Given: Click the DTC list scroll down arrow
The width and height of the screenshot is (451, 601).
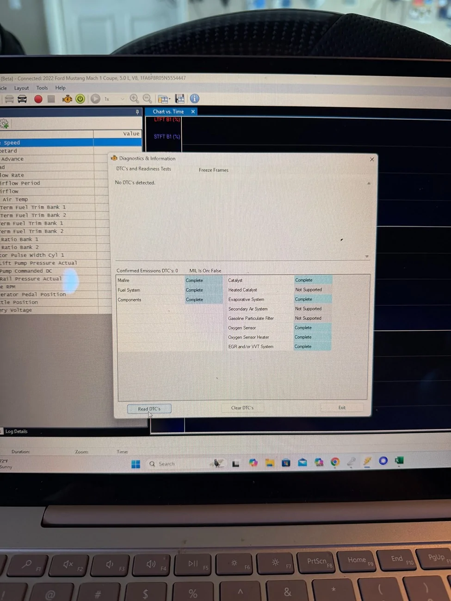Looking at the screenshot, I should coord(367,257).
